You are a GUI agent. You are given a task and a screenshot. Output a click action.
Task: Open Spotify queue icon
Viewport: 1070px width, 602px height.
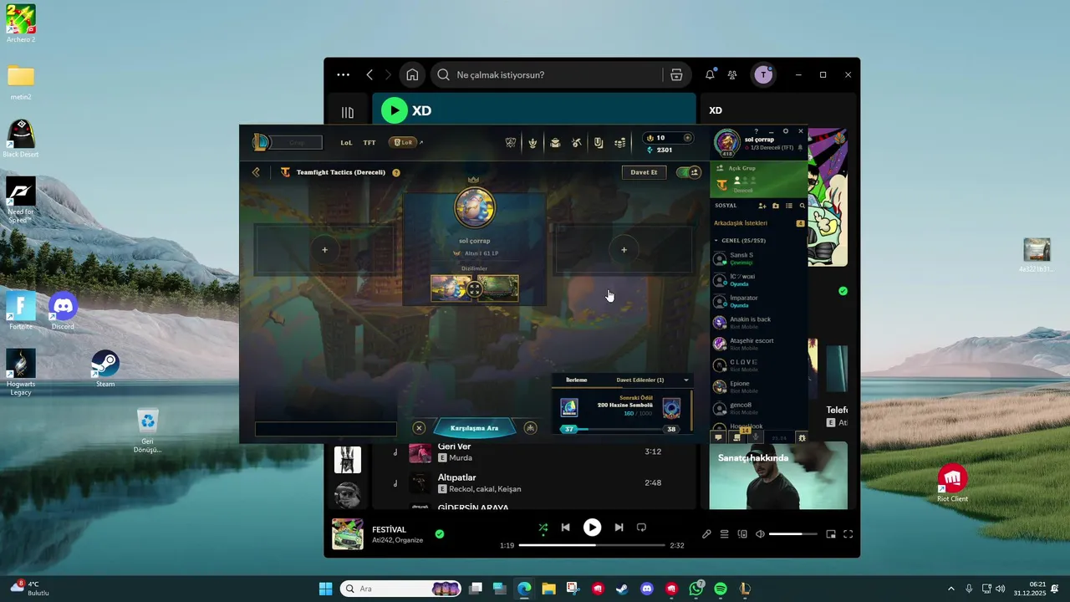pos(725,534)
